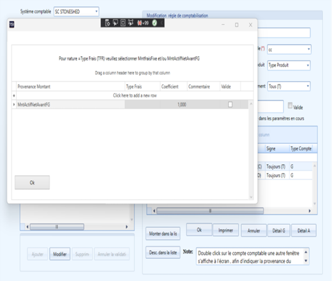Click the application icon in dialog title bar
The height and width of the screenshot is (281, 332).
(x=12, y=25)
